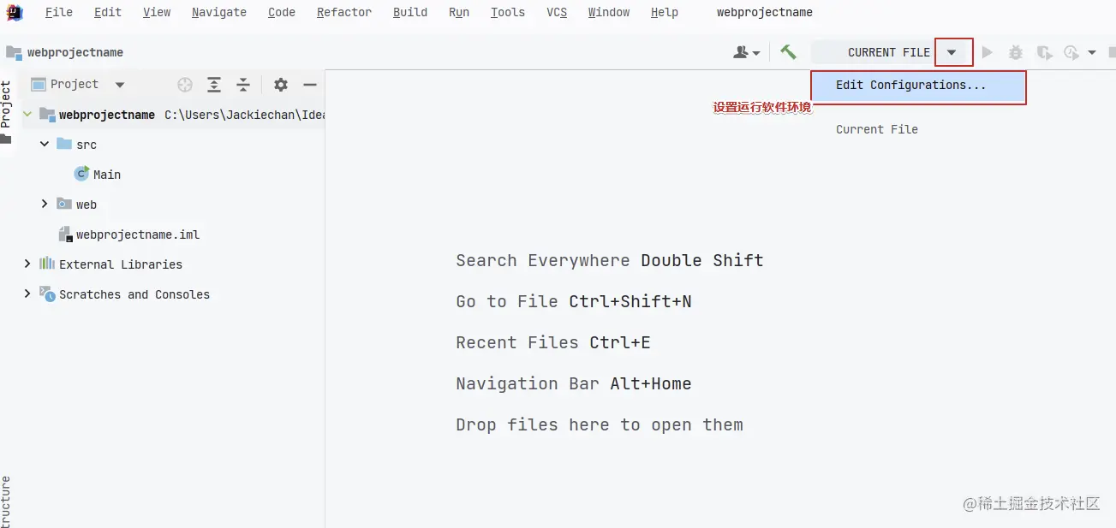Open the Run menu
Image resolution: width=1116 pixels, height=528 pixels.
coord(459,12)
